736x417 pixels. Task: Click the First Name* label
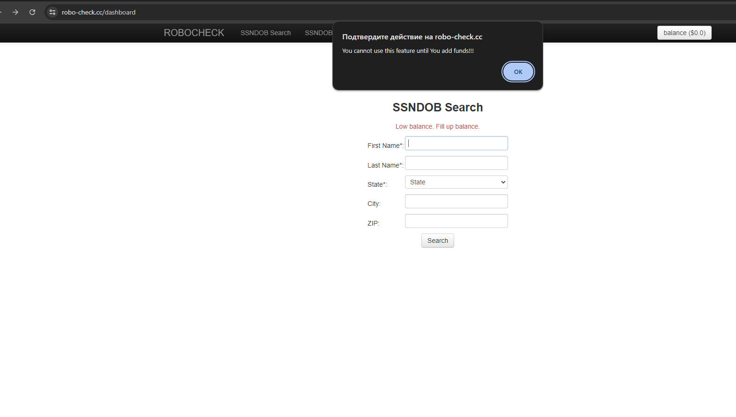385,146
